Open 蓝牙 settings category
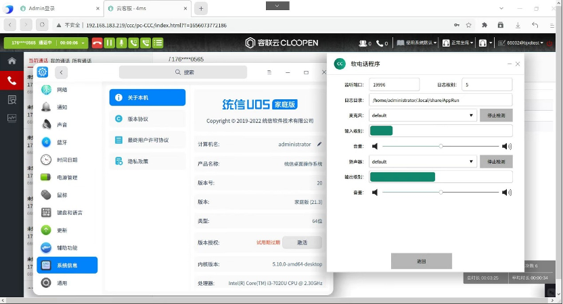The image size is (563, 304). [67, 143]
